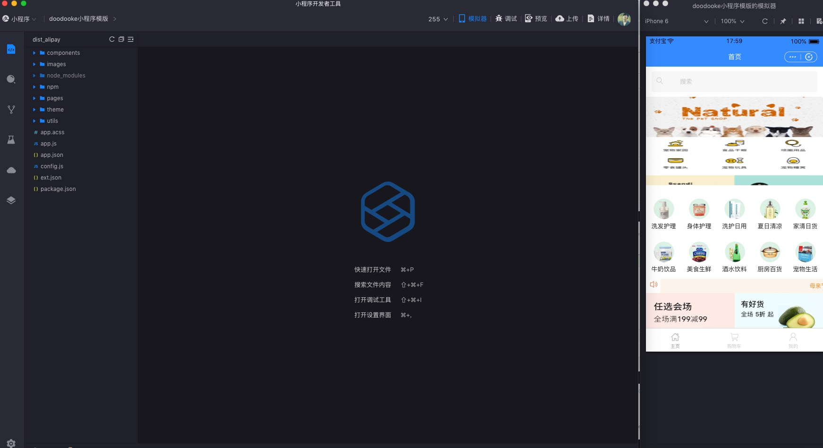Open the code explorer sidebar icon
This screenshot has width=823, height=448.
click(11, 49)
